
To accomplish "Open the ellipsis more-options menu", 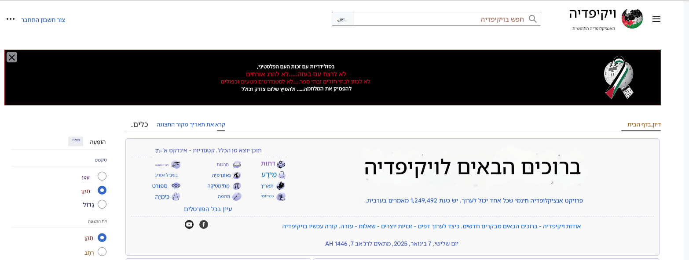I will tap(10, 19).
